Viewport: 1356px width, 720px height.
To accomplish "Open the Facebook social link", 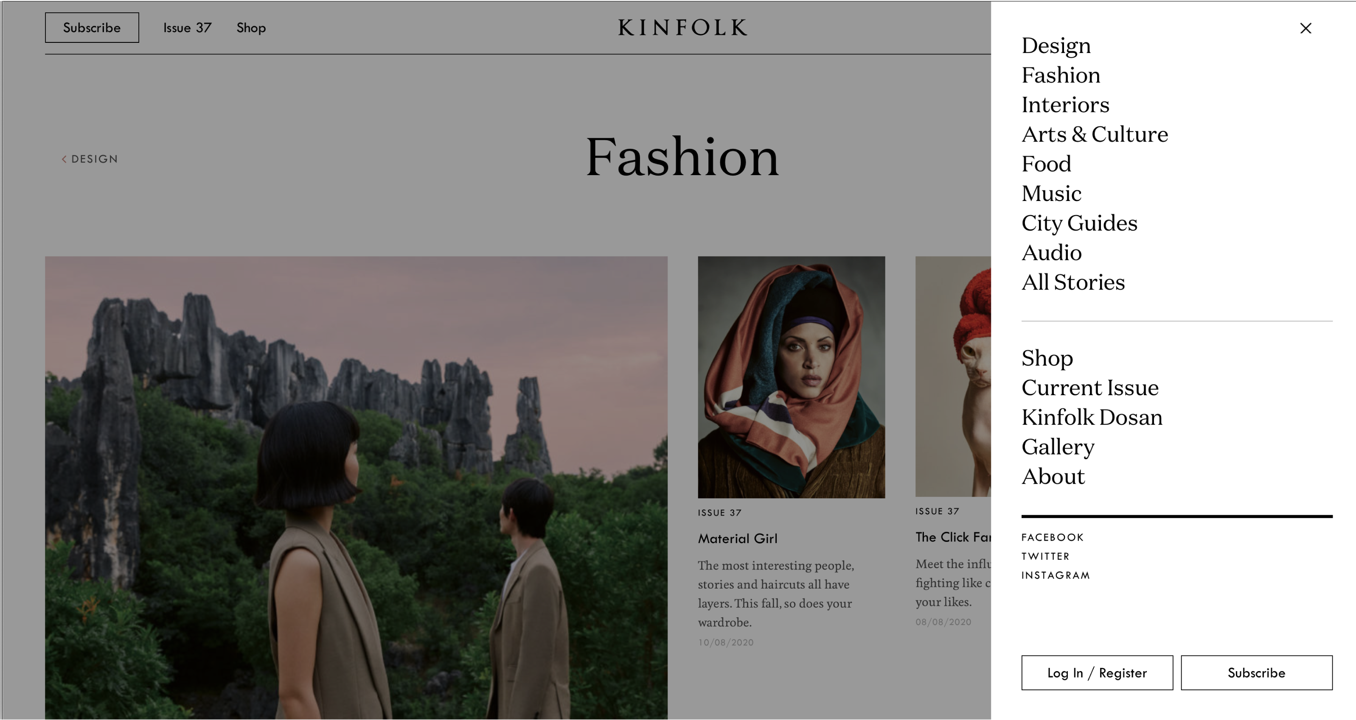I will pyautogui.click(x=1052, y=537).
